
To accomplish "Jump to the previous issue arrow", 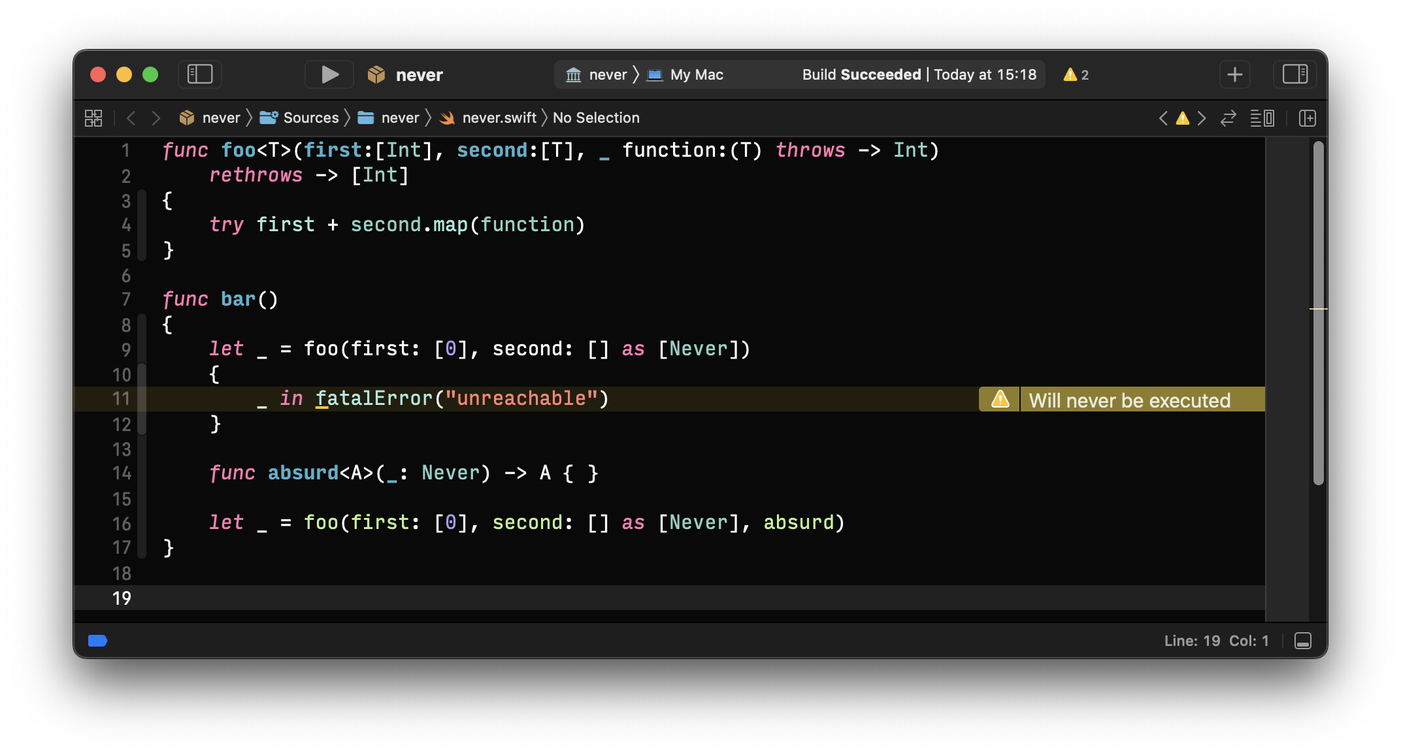I will pos(1163,118).
